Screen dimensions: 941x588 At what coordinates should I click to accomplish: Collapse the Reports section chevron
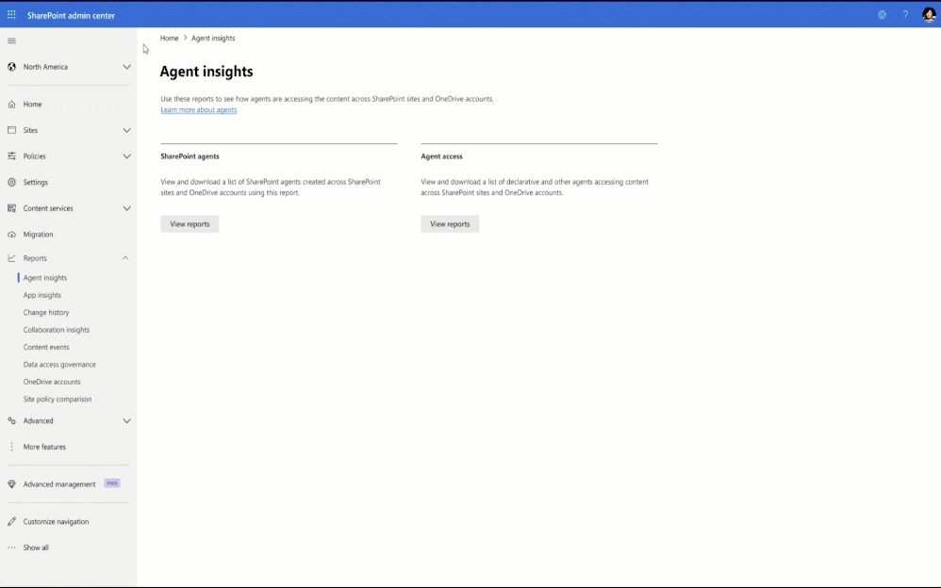pyautogui.click(x=125, y=258)
